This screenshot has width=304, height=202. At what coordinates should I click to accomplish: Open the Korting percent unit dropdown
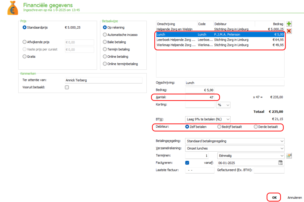[x=223, y=105]
